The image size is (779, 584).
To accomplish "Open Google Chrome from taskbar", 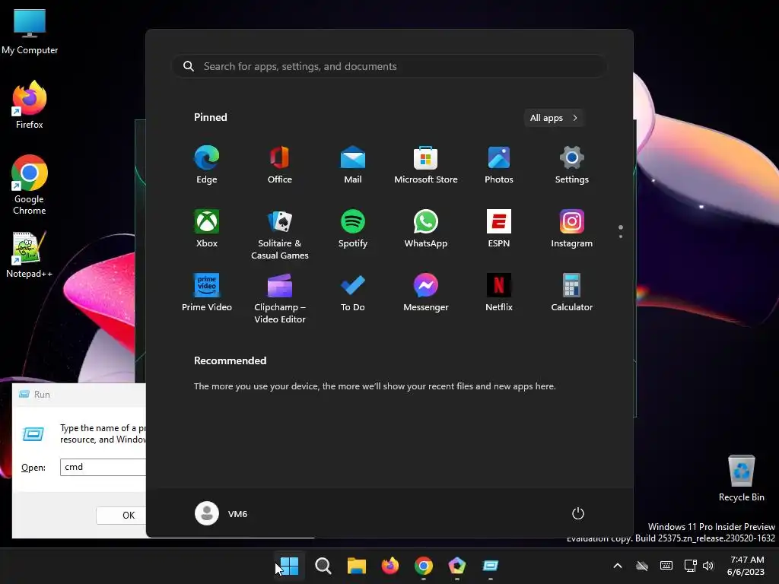I will click(x=423, y=566).
